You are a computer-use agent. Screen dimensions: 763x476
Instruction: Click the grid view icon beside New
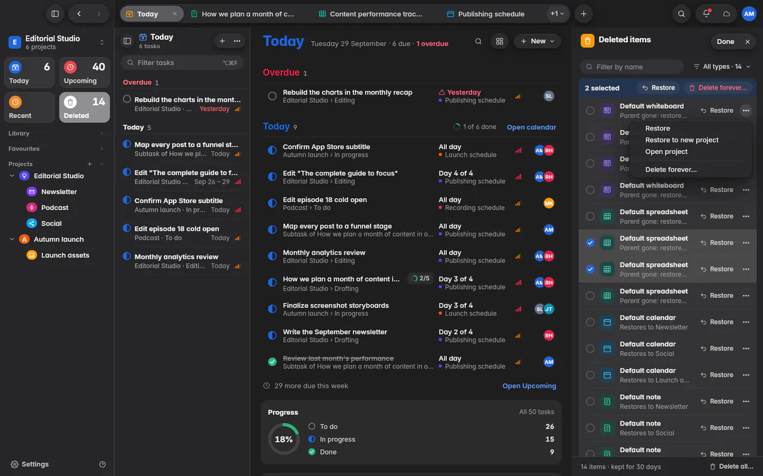500,41
